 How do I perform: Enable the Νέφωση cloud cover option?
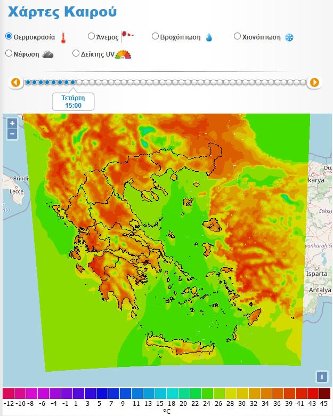tap(9, 53)
